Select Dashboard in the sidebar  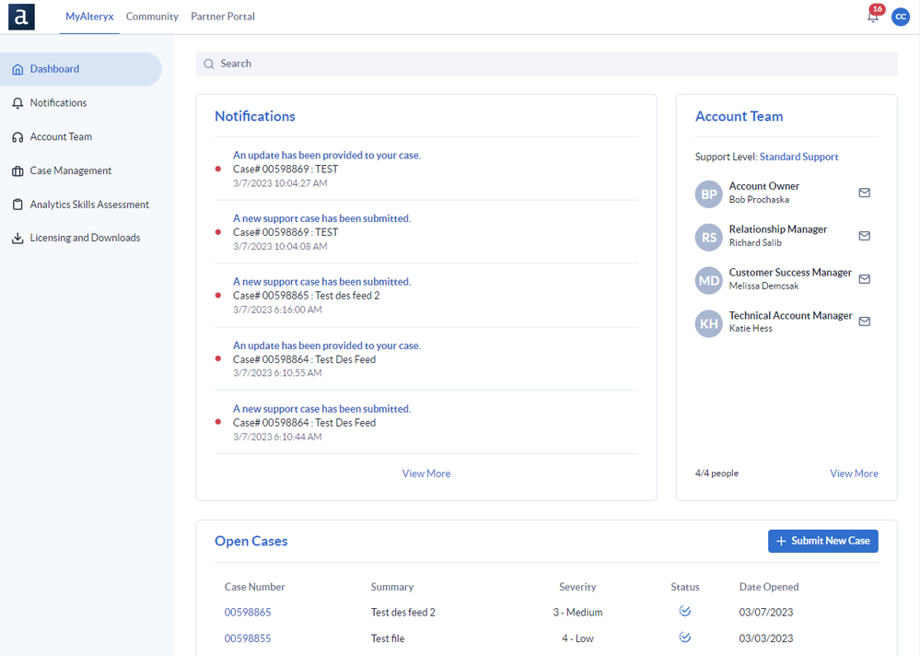(81, 69)
